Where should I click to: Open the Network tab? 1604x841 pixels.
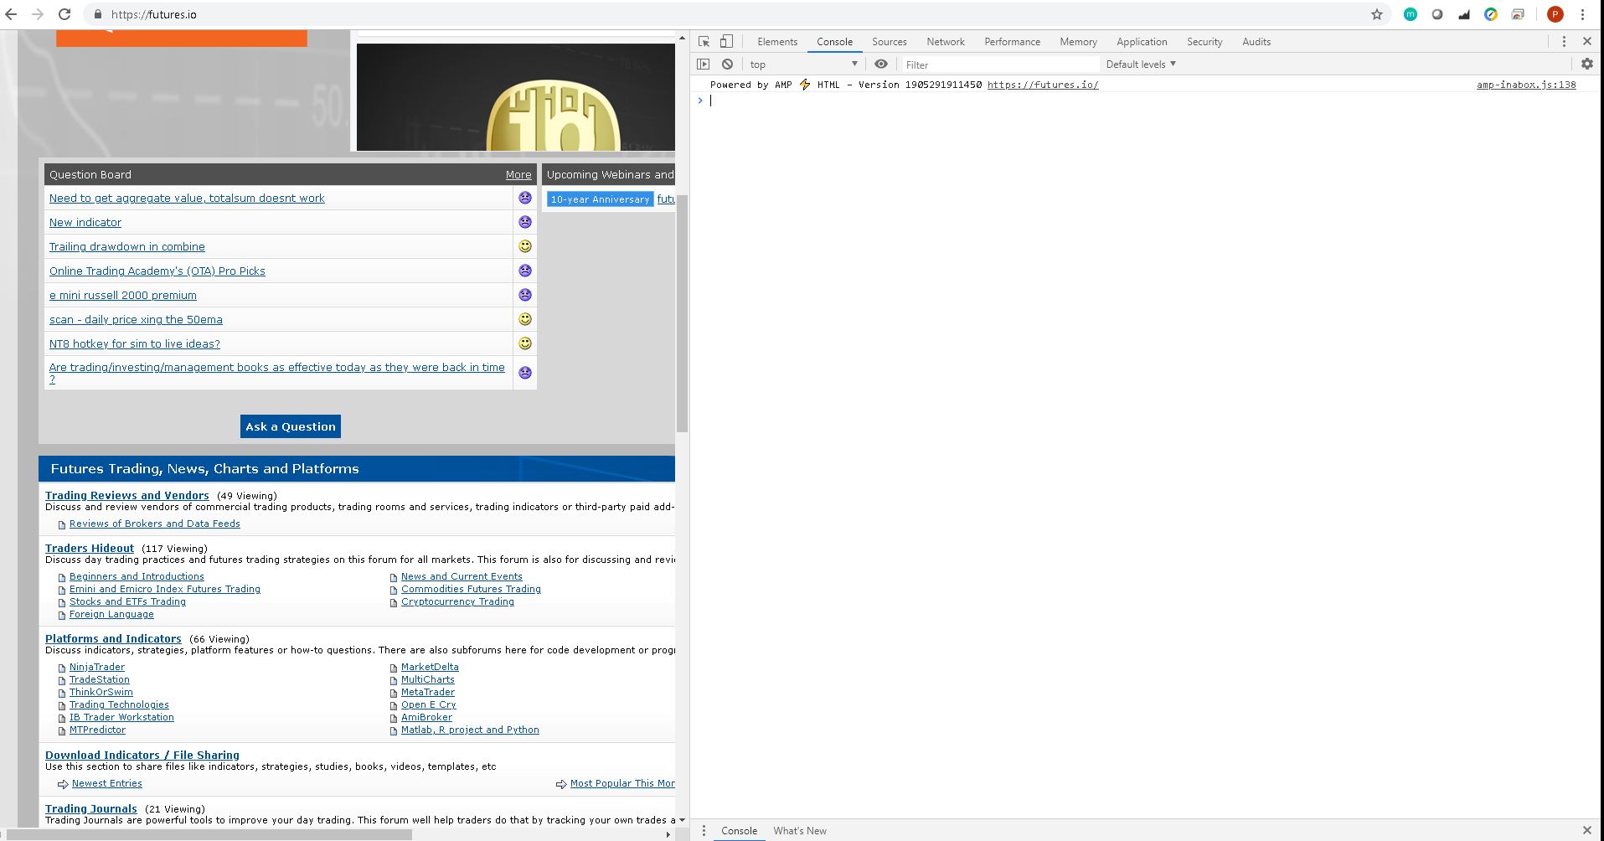pyautogui.click(x=946, y=42)
